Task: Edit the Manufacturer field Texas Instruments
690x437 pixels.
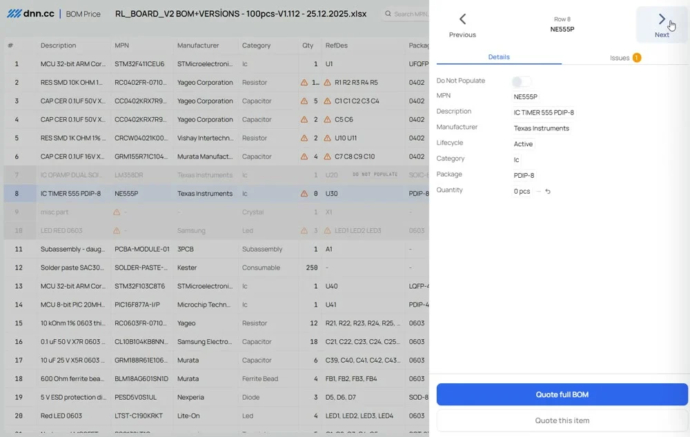Action: (x=541, y=128)
